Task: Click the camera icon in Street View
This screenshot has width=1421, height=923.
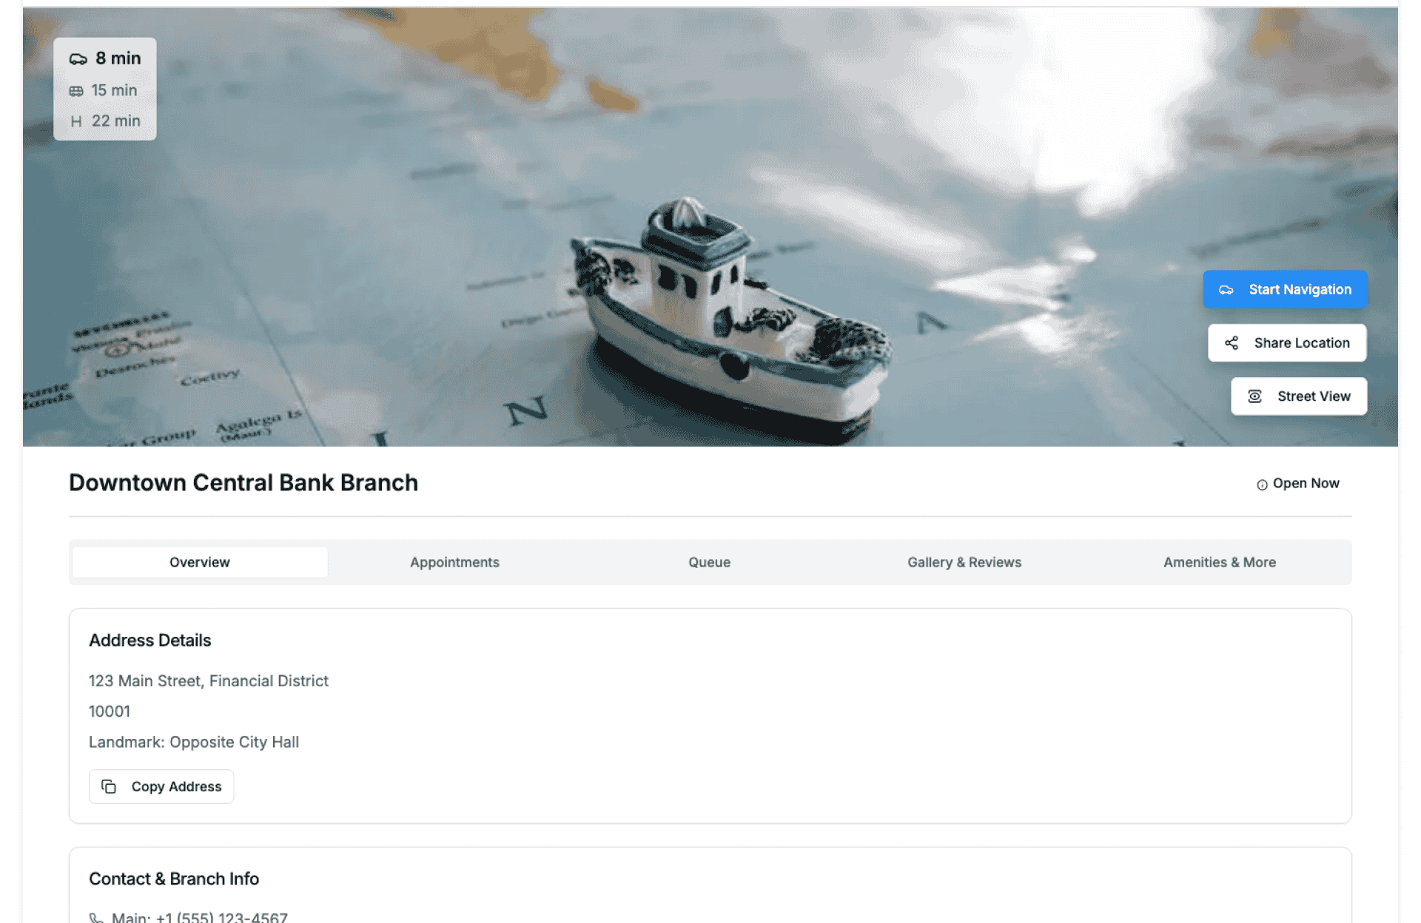Action: [1254, 396]
